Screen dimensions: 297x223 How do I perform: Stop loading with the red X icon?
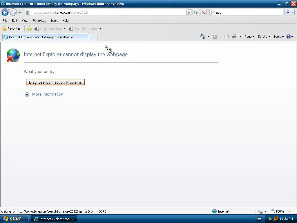203,12
